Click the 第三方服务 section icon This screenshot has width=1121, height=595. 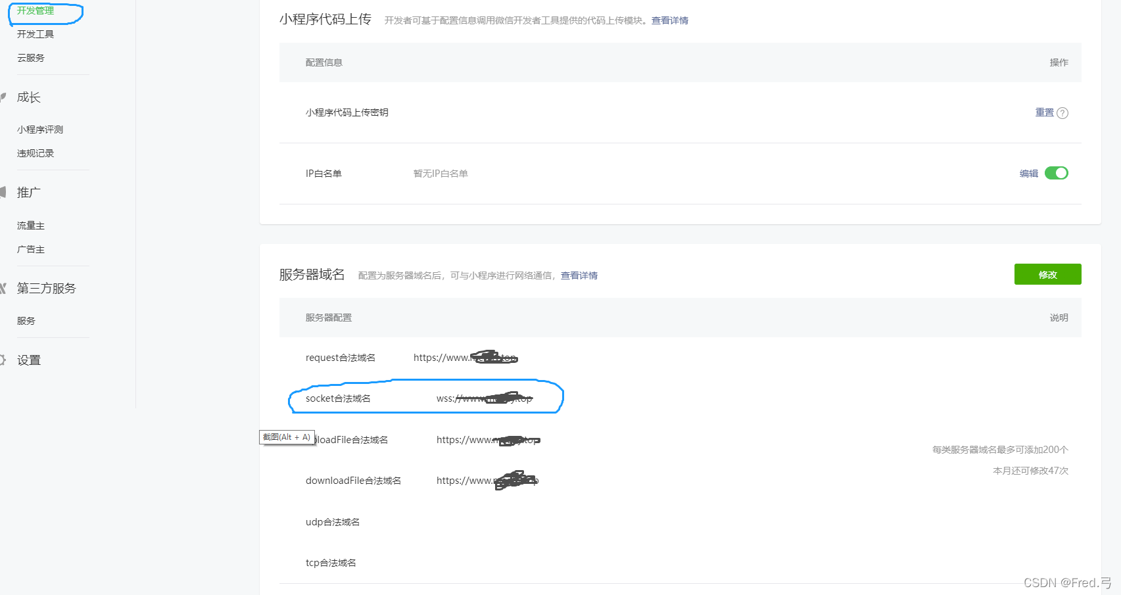pos(3,289)
